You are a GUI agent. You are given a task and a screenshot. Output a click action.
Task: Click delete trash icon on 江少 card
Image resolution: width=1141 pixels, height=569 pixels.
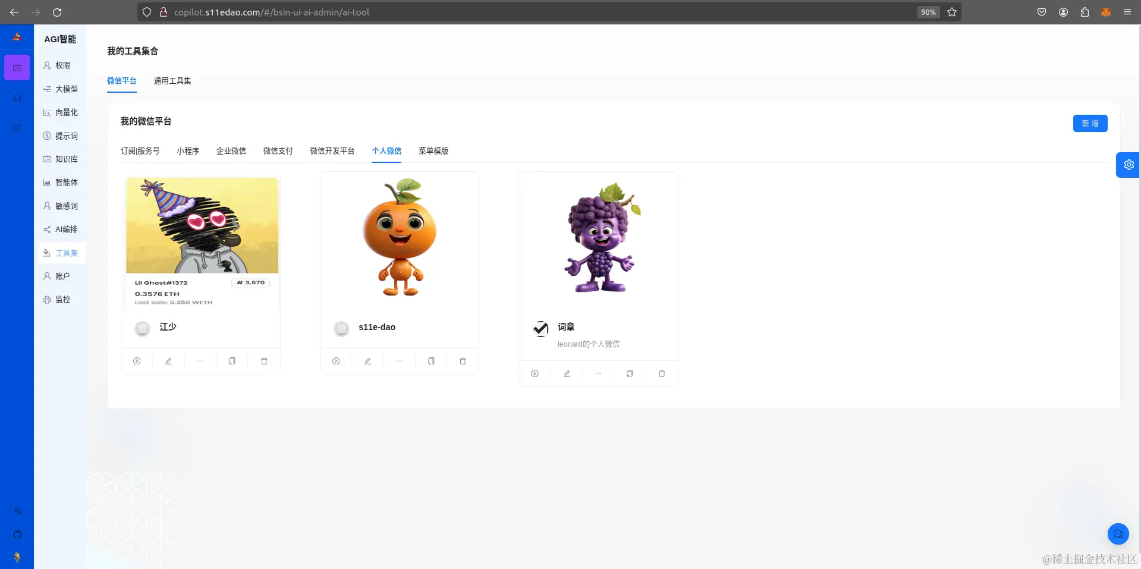coord(264,361)
